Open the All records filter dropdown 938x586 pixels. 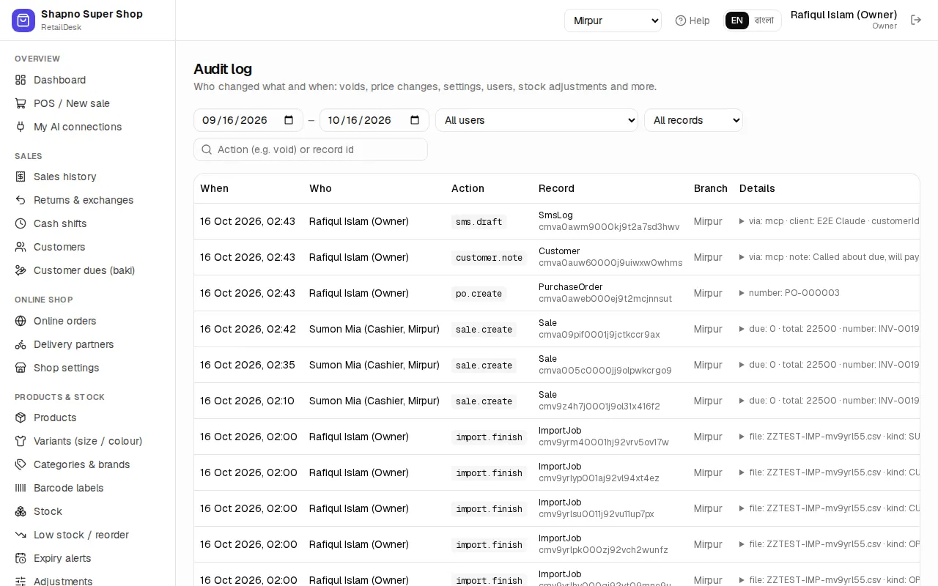pos(693,120)
